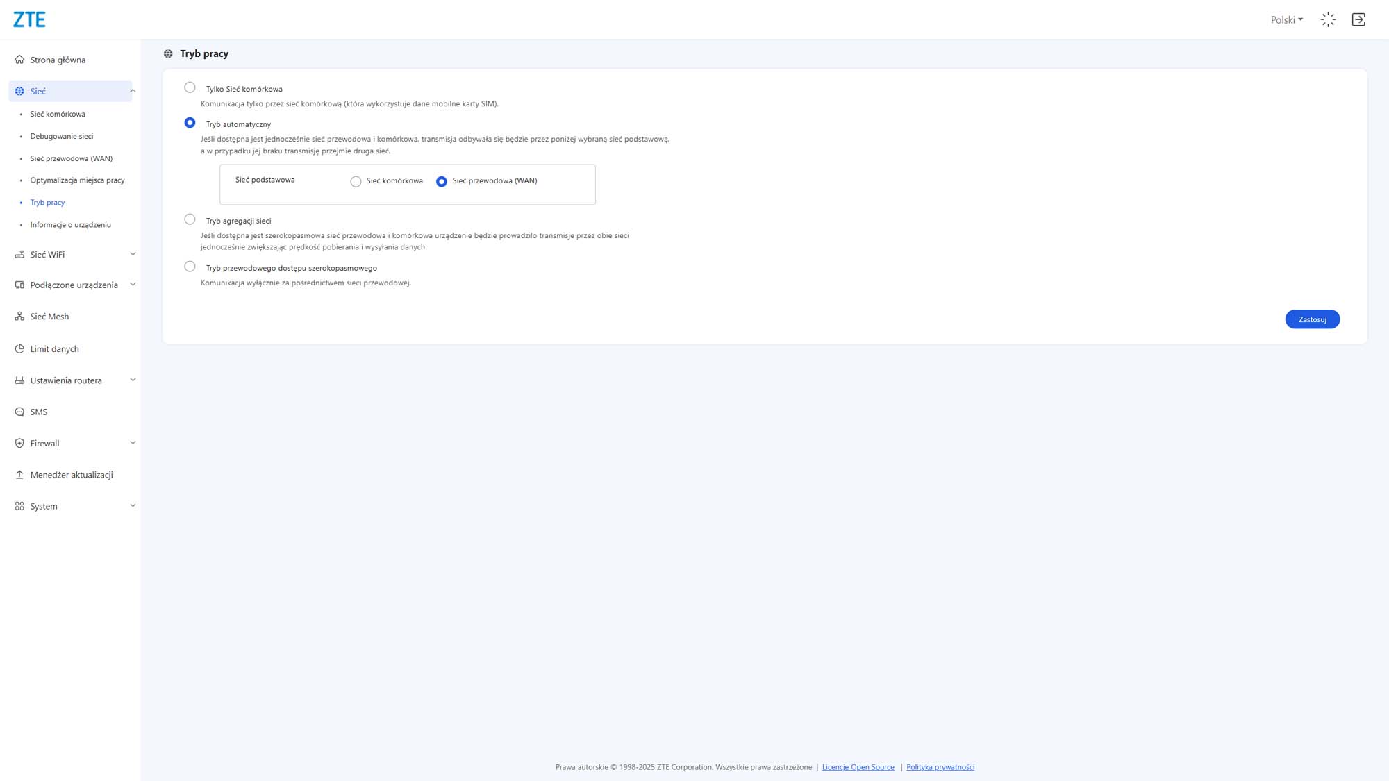Image resolution: width=1389 pixels, height=781 pixels.
Task: Open the Licencje Open Source link
Action: [x=858, y=767]
